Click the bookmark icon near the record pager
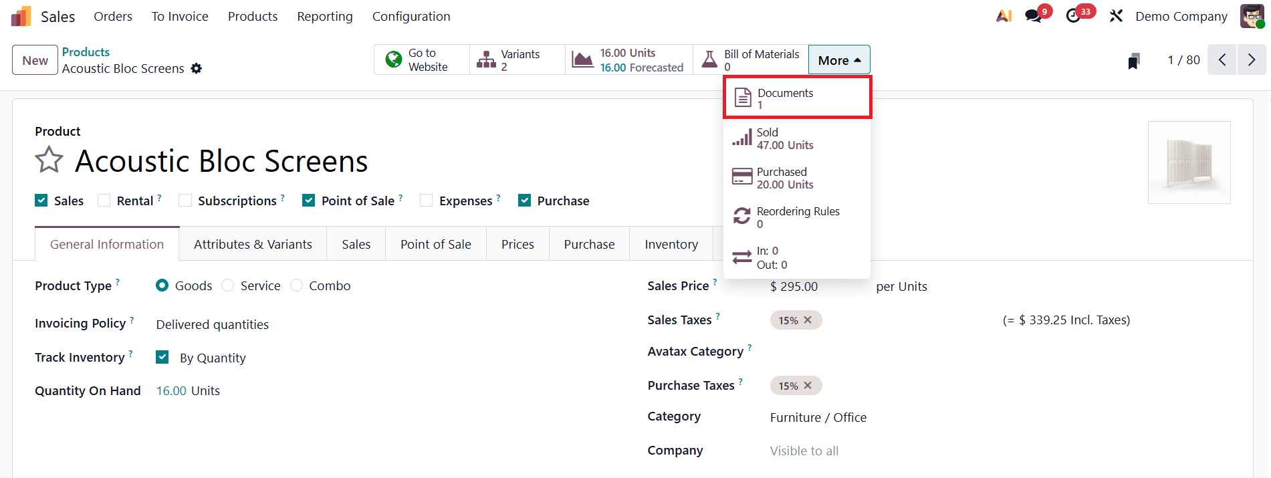This screenshot has height=478, width=1271. (1133, 61)
